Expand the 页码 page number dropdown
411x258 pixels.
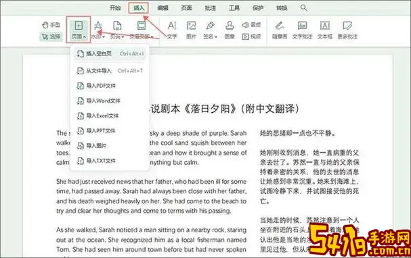click(x=117, y=30)
